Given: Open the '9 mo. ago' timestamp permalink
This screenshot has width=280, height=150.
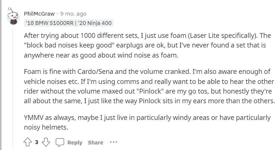Looking at the screenshot, I should (x=73, y=14).
